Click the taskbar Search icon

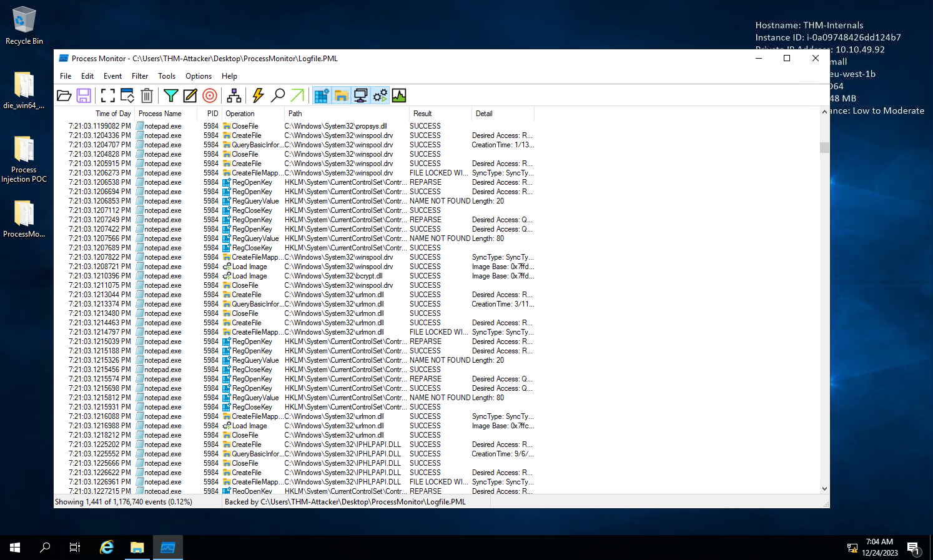[45, 548]
